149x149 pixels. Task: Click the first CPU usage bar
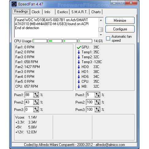(40, 41)
